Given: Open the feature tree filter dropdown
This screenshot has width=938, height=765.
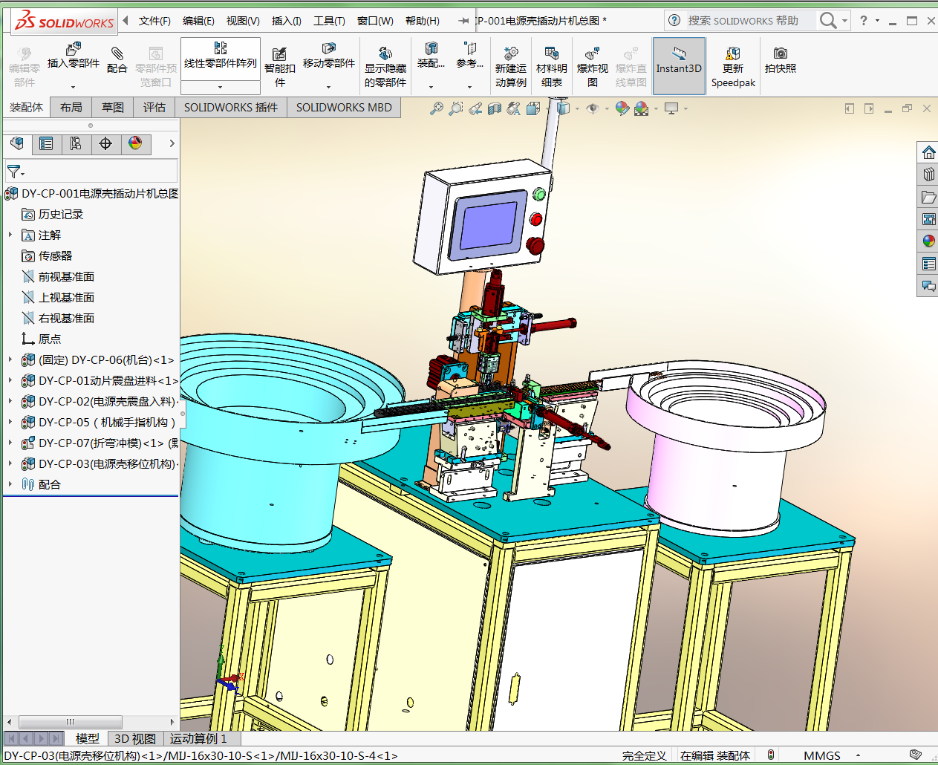Looking at the screenshot, I should coord(16,172).
